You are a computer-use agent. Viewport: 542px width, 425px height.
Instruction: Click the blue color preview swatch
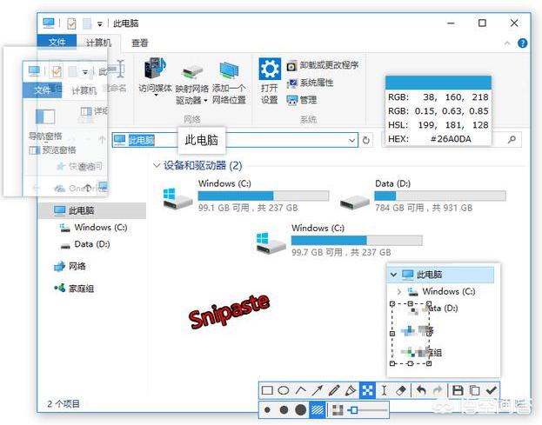coord(438,83)
